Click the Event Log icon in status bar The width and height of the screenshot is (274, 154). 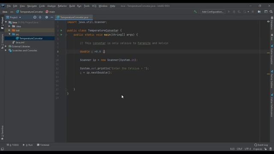click(256, 145)
